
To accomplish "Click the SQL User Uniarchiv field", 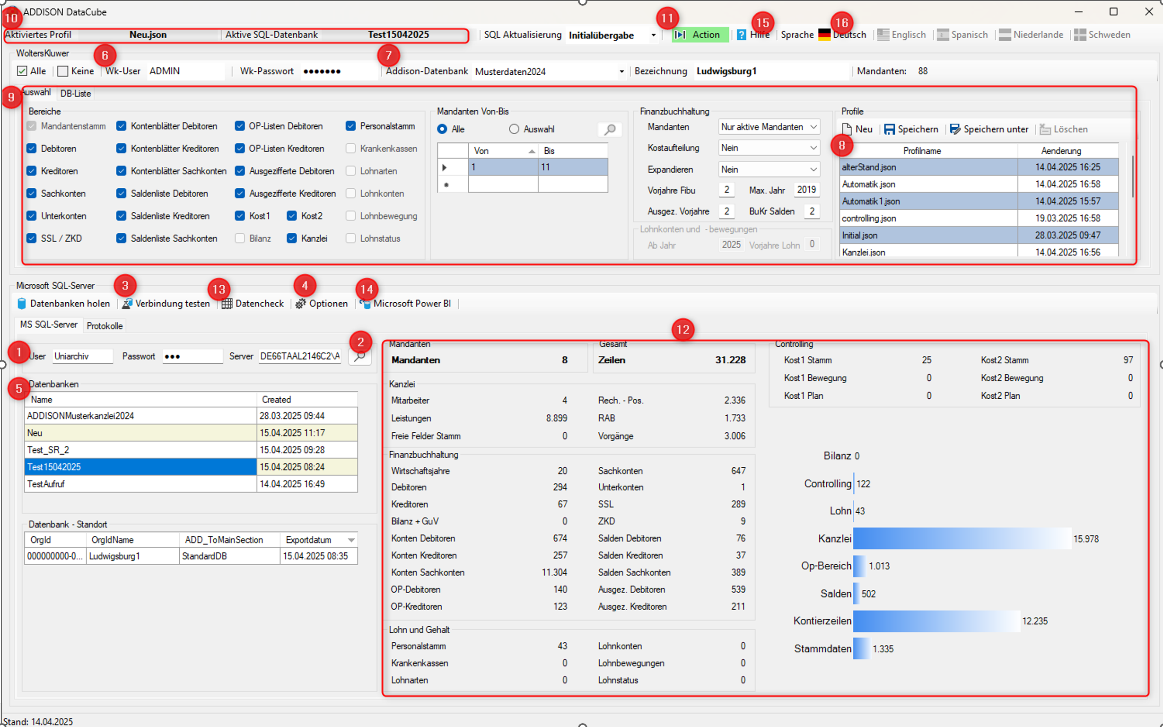I will 83,356.
